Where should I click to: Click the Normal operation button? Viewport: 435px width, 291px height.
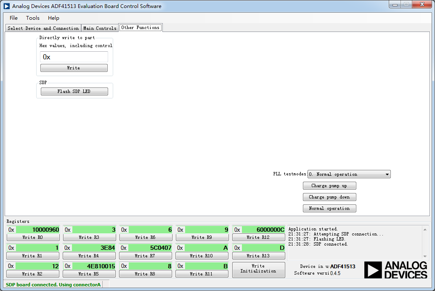click(x=329, y=208)
